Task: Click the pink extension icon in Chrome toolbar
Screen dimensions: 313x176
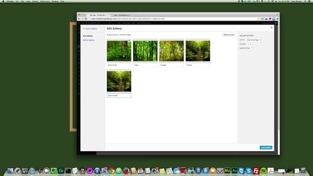Action: (270, 19)
